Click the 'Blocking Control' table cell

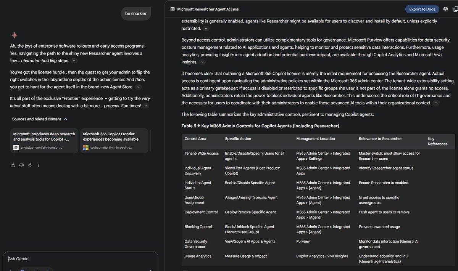(x=198, y=227)
